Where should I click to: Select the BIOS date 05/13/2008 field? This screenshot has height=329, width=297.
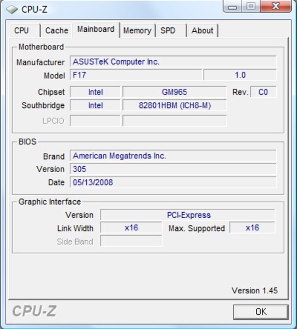pos(173,183)
